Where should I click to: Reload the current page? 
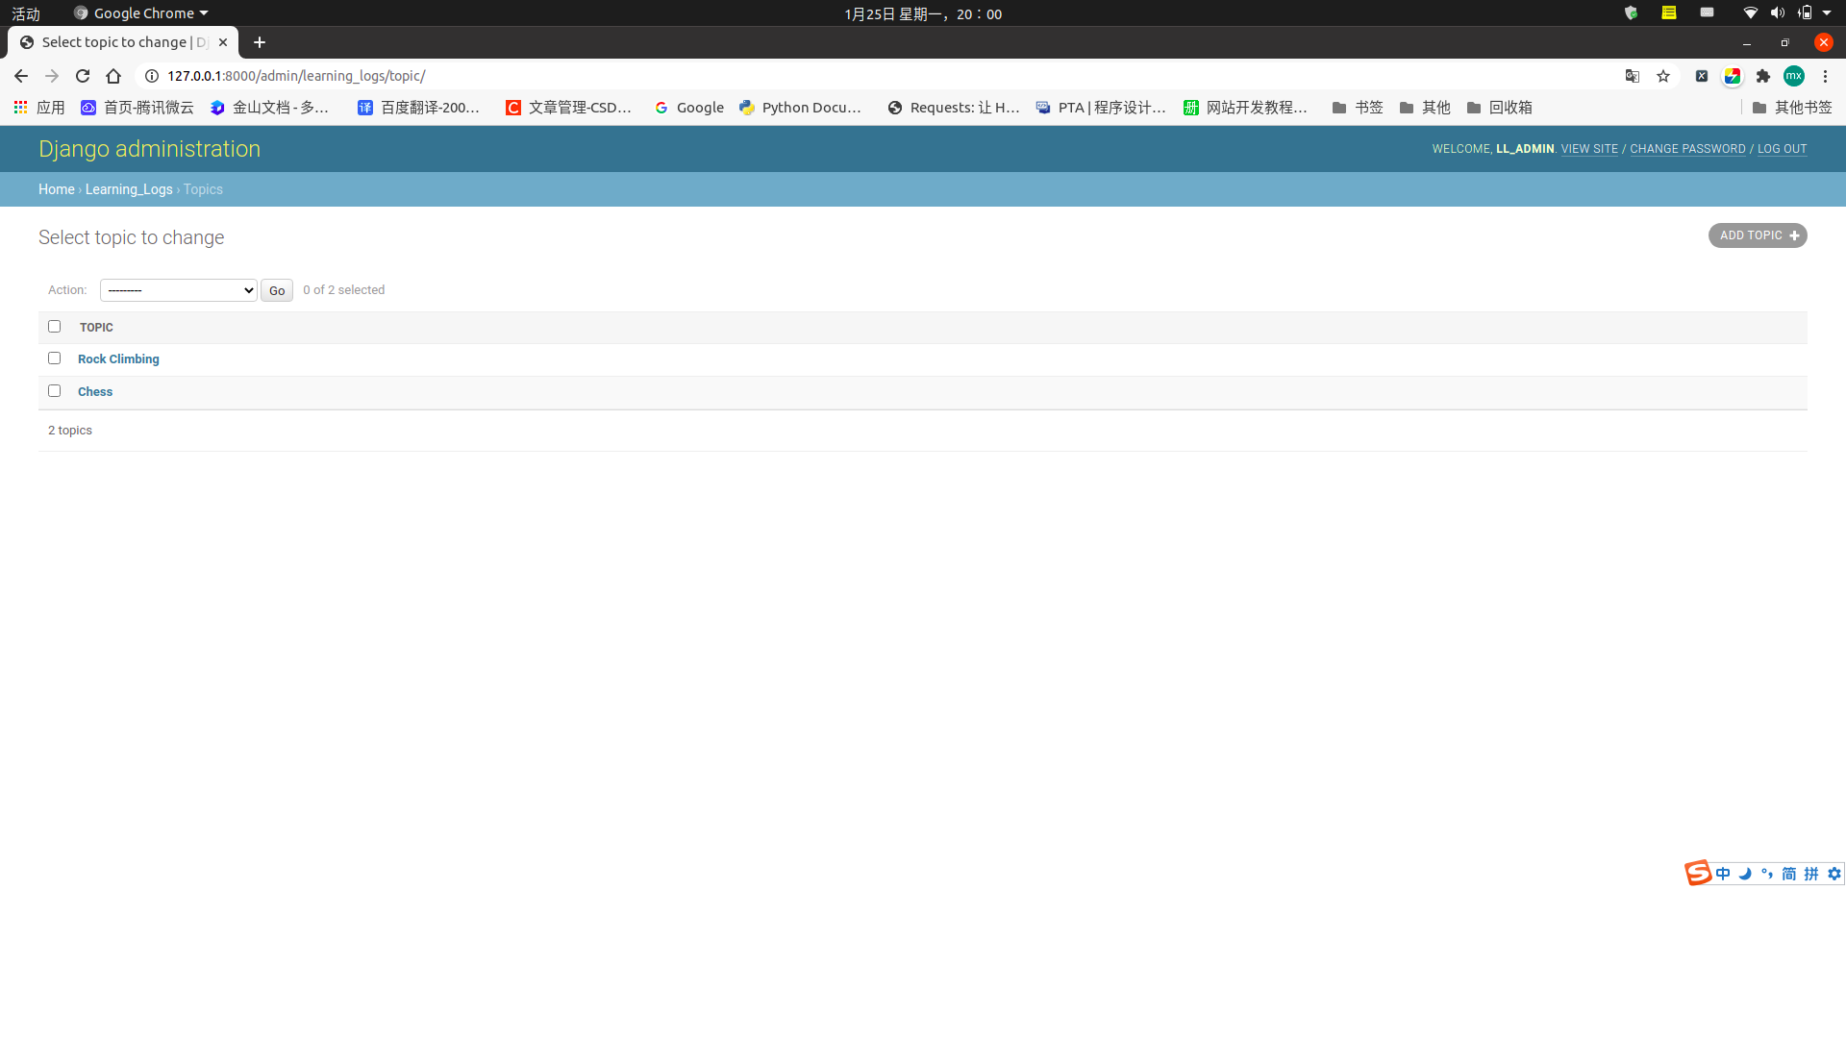83,76
